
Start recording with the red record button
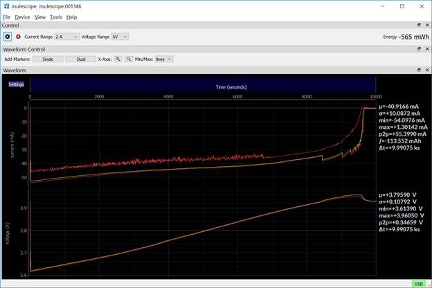point(18,37)
